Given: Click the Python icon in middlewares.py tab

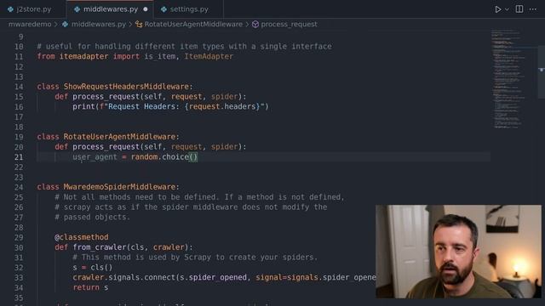Looking at the screenshot, I should 77,9.
